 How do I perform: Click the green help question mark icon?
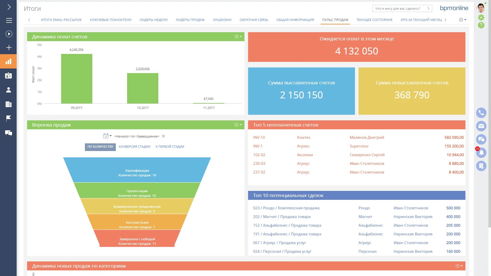point(481,25)
